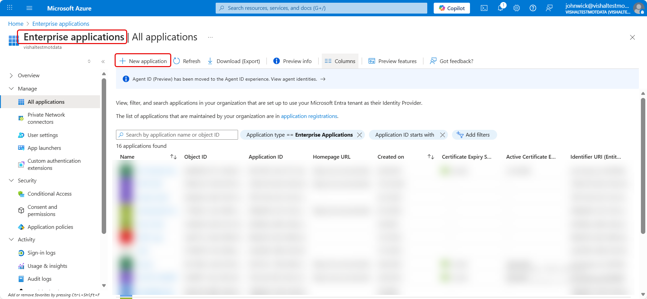
Task: Collapse the Security section
Action: 11,180
